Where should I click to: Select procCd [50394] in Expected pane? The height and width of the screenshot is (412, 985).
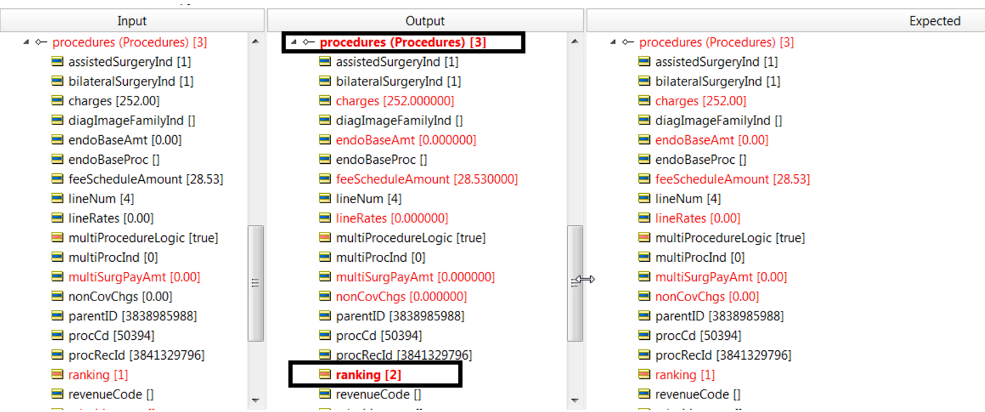pyautogui.click(x=698, y=336)
